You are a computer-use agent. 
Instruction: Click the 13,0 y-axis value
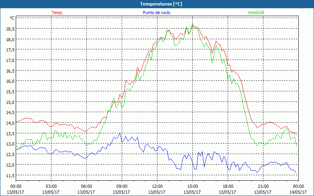(11, 144)
